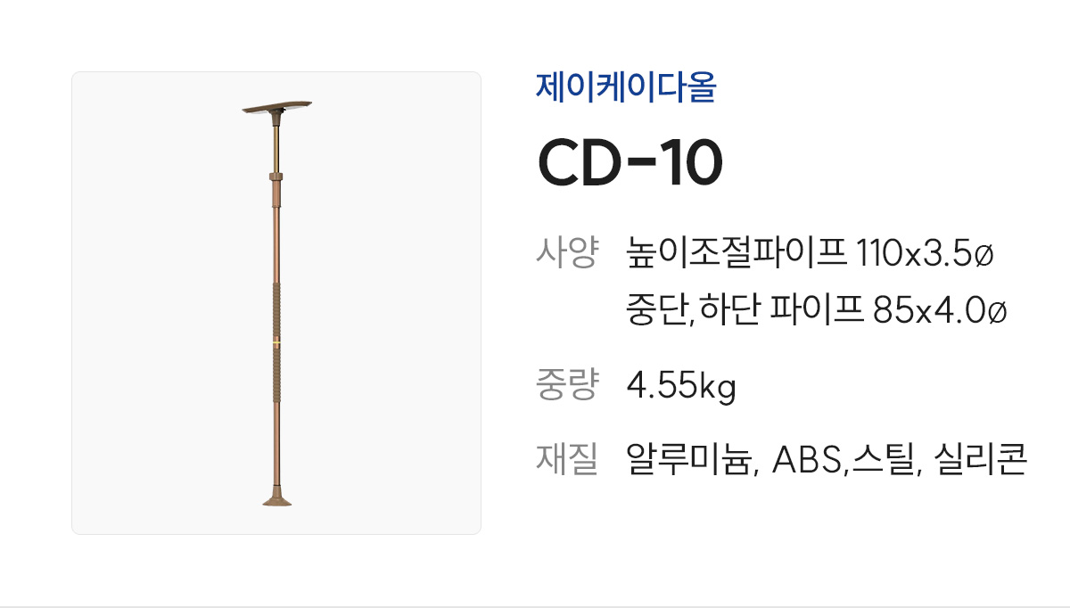Click the 4.55kg weight value
1070x608 pixels.
(x=681, y=386)
